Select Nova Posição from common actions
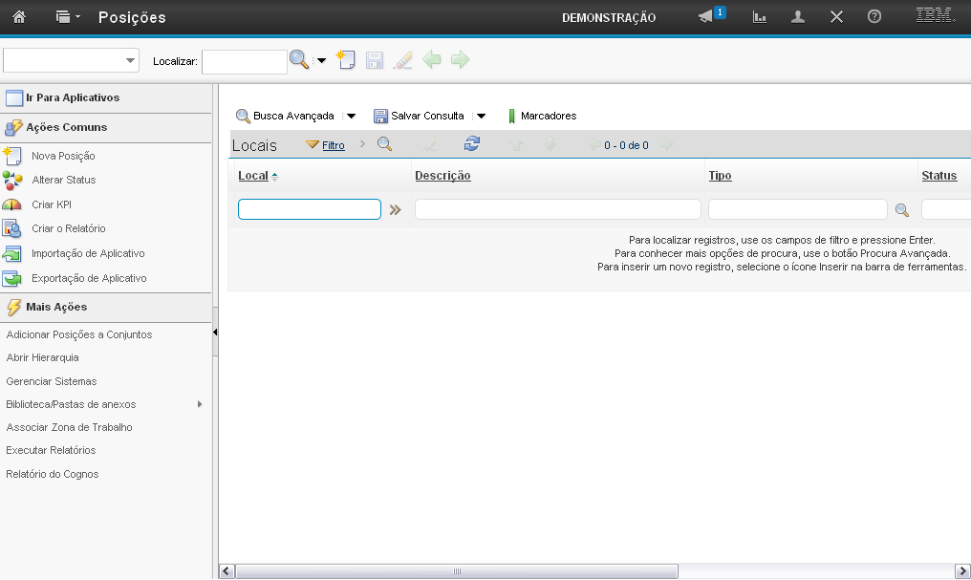Image resolution: width=971 pixels, height=580 pixels. point(63,156)
